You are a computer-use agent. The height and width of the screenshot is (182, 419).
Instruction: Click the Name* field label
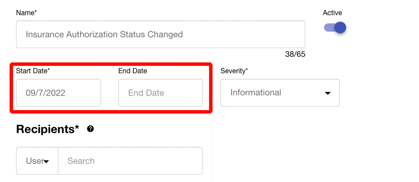(x=27, y=13)
